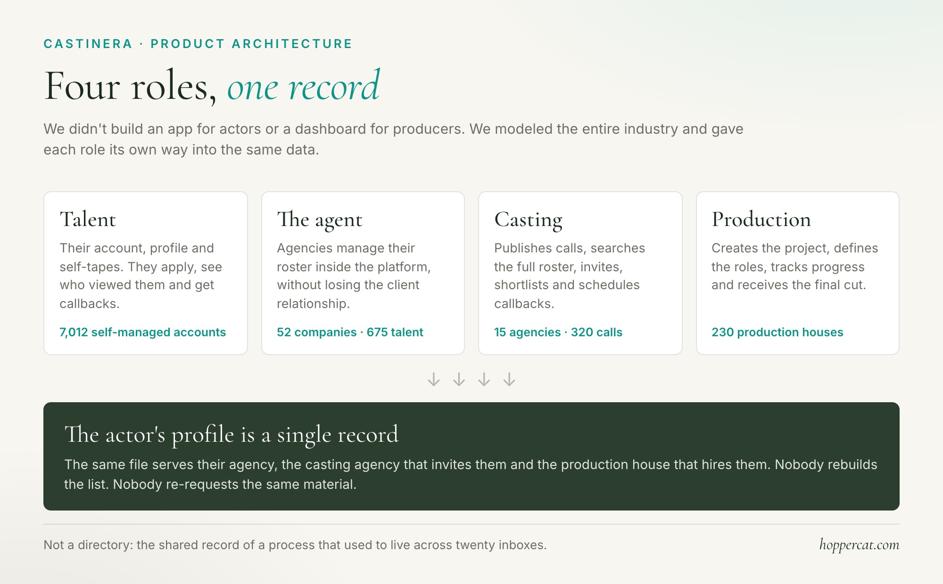The image size is (943, 584).
Task: Click '52 companies · 675 talent' stat
Action: click(350, 332)
